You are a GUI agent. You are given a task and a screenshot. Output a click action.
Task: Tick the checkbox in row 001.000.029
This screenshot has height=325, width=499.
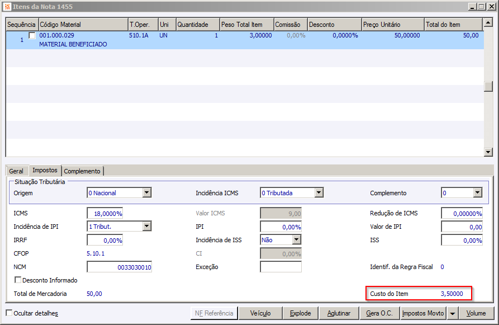point(32,35)
